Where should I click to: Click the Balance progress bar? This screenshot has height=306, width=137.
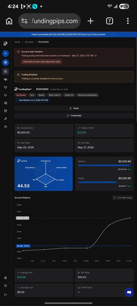click(105, 165)
